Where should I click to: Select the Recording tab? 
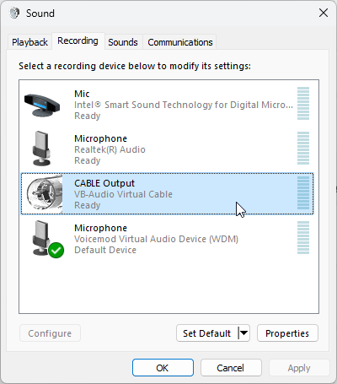(78, 41)
